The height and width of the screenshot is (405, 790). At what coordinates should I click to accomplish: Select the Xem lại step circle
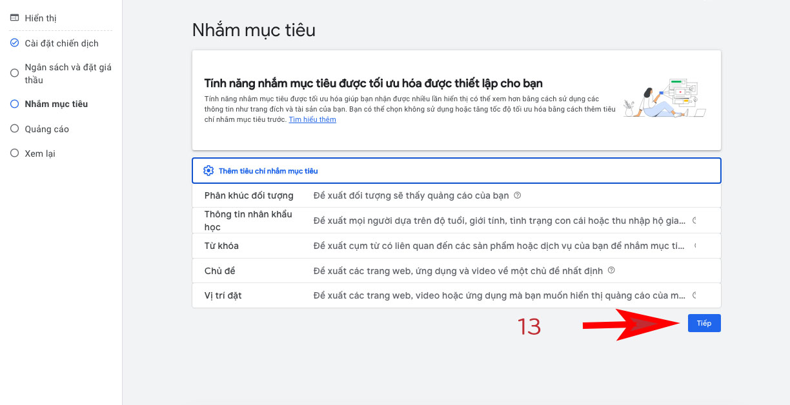(x=14, y=153)
